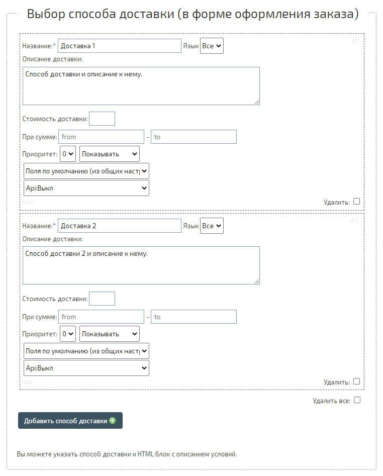Open Поля по умолчанию dropdown in second block
The image size is (383, 476).
coord(86,351)
